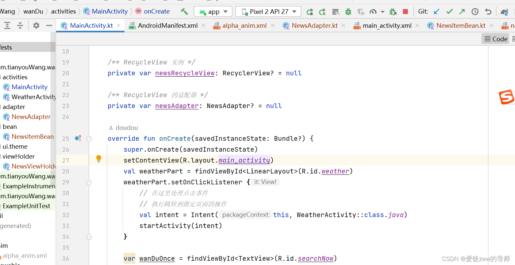
Task: Click the Apply Code Changes icon
Action: coord(335,12)
